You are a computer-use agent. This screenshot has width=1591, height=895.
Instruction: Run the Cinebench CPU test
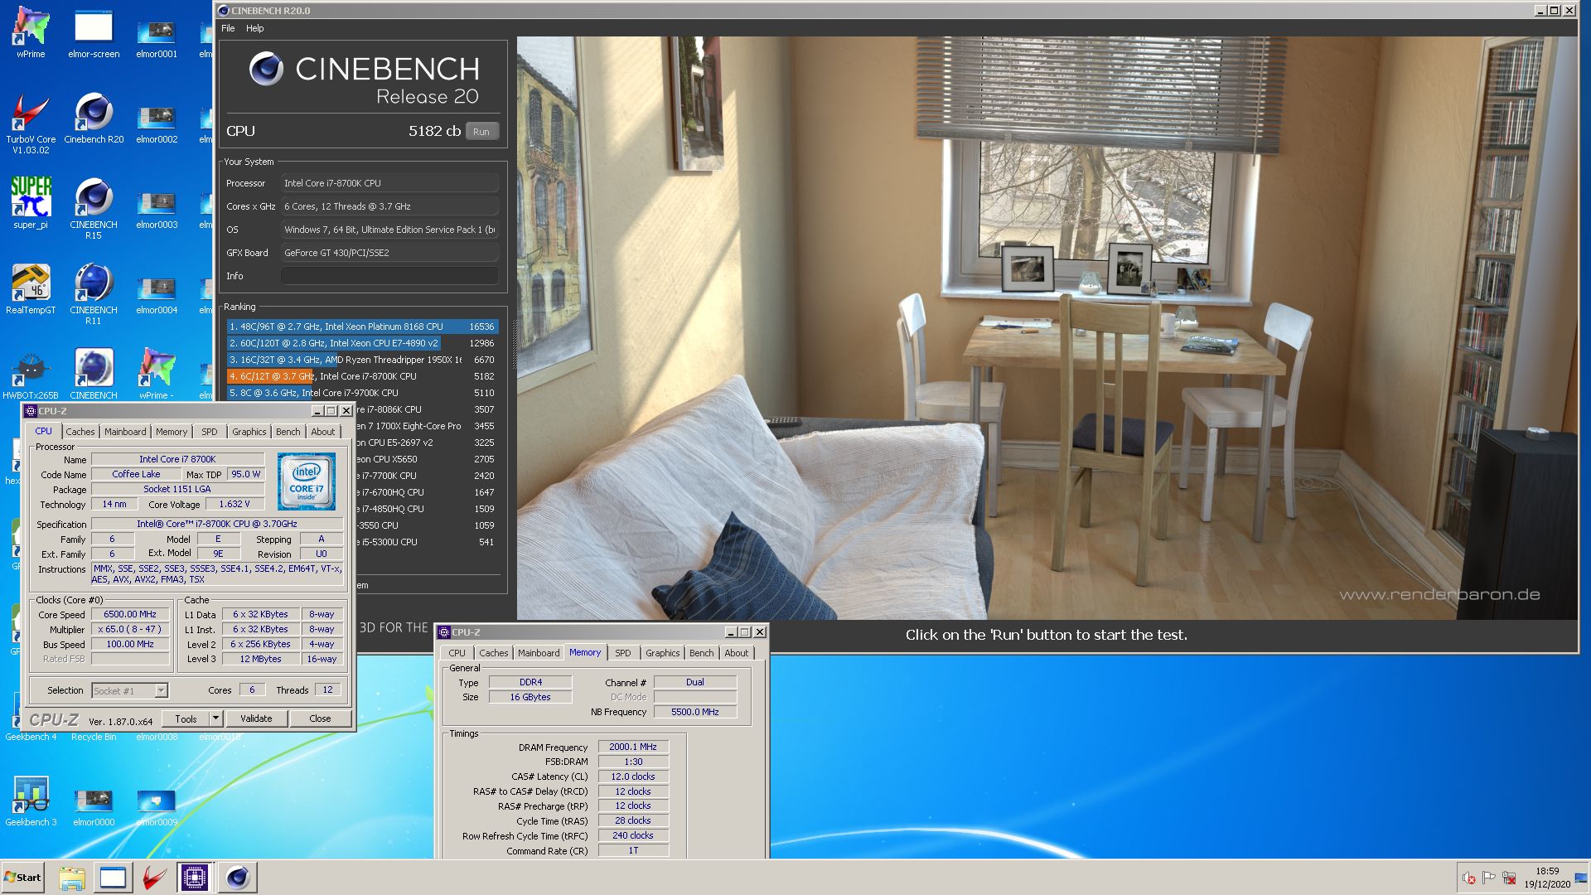click(x=481, y=132)
